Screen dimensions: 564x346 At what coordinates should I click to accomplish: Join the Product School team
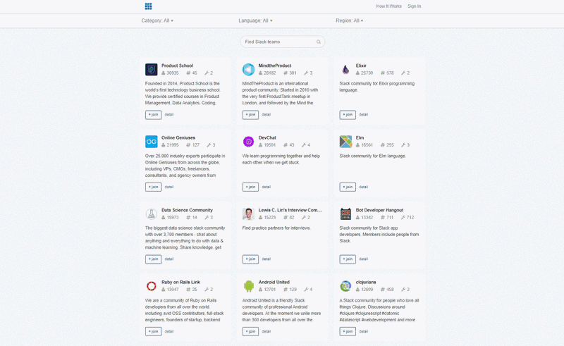coord(153,115)
